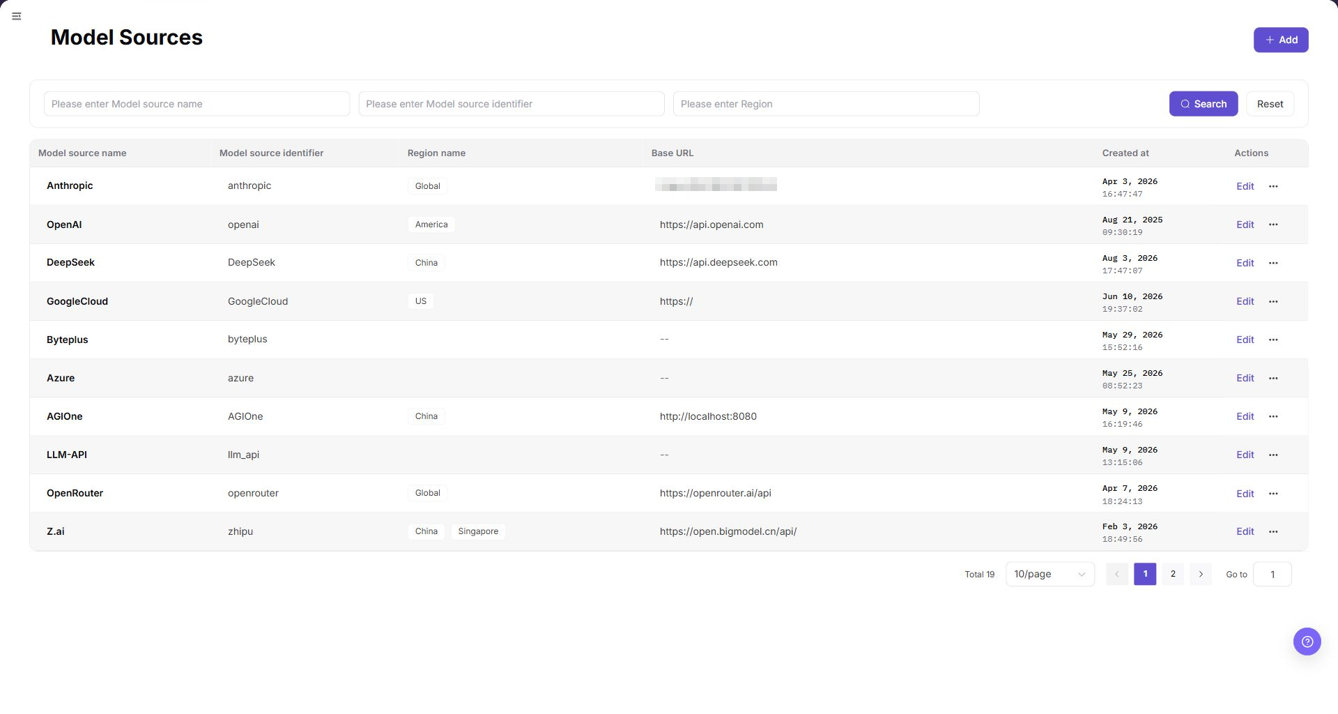Edit the OpenRouter model source
Image resolution: width=1338 pixels, height=714 pixels.
pyautogui.click(x=1245, y=494)
